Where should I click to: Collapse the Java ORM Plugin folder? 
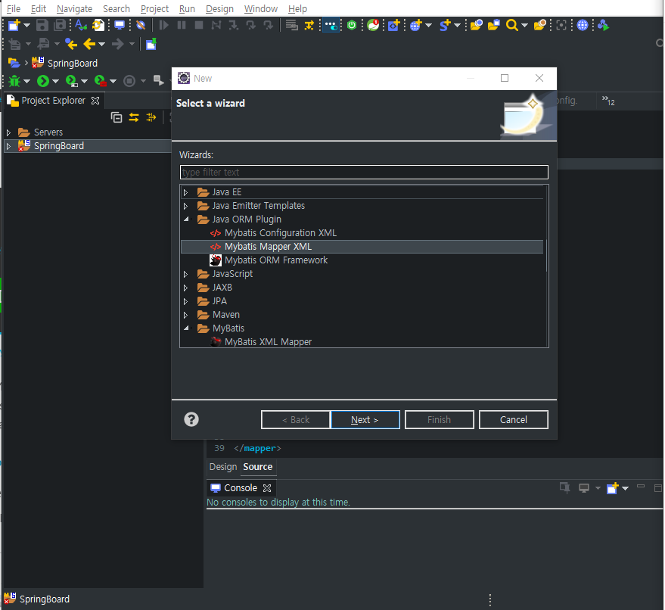[x=186, y=219]
